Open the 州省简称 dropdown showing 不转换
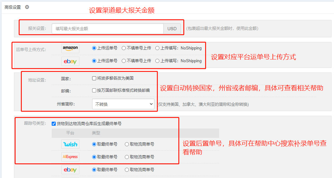Viewport: 334px width, 178px height. pos(123,104)
